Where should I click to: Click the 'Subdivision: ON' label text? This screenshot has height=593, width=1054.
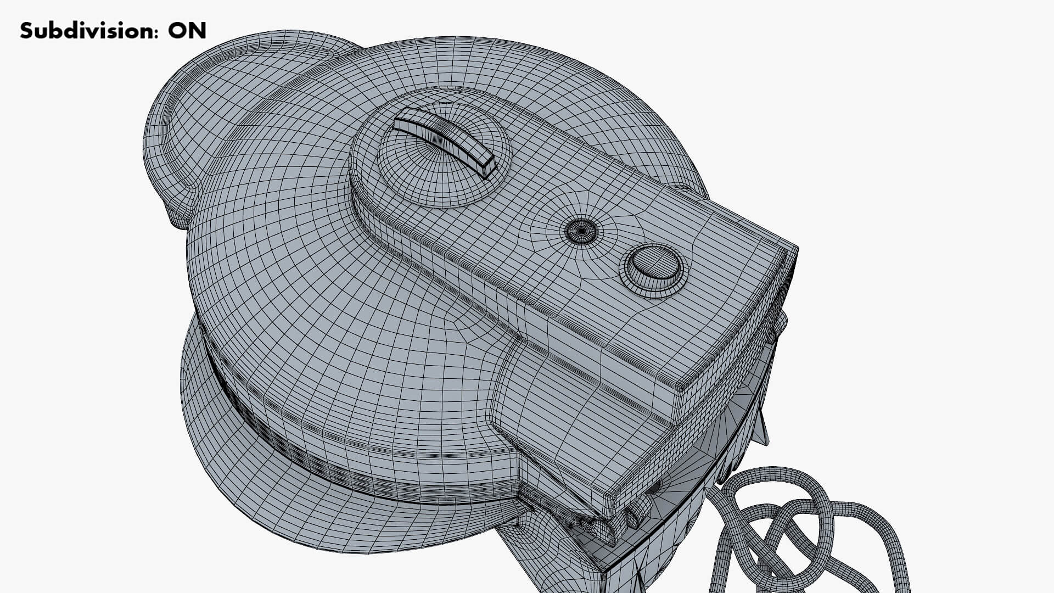pyautogui.click(x=113, y=31)
